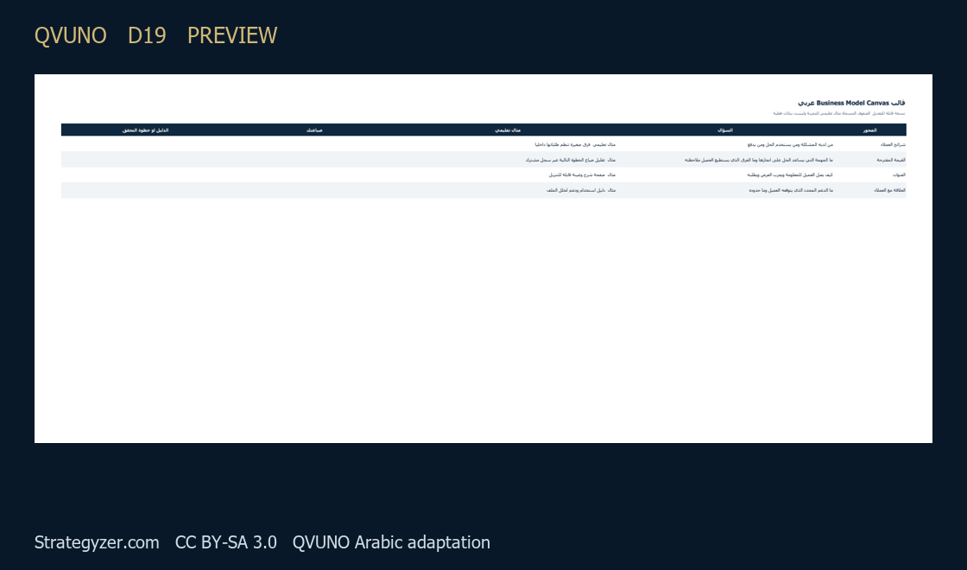Click the QVUNO Arabic adaptation footer text
This screenshot has width=967, height=570.
pos(391,542)
